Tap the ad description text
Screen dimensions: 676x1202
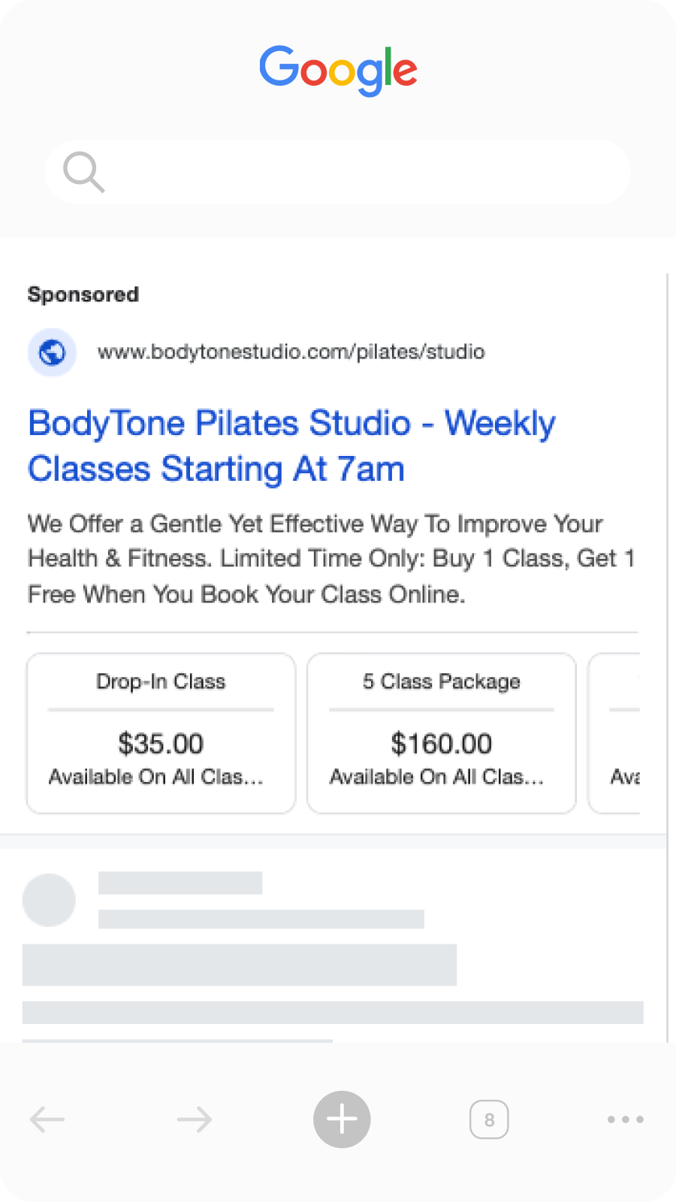coord(330,558)
